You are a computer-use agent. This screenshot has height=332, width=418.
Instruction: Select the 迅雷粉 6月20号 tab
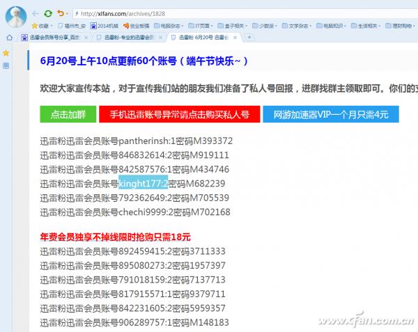pos(203,38)
